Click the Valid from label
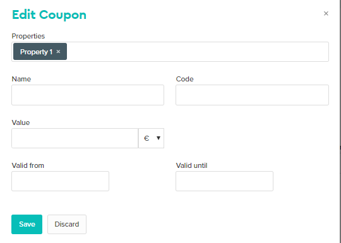 [x=28, y=165]
